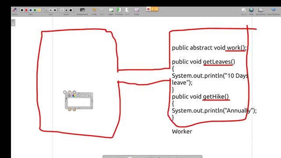Click Show Desktop

[x=273, y=11]
